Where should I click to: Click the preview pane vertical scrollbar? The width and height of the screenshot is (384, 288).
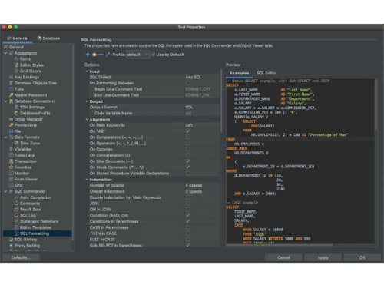376,104
